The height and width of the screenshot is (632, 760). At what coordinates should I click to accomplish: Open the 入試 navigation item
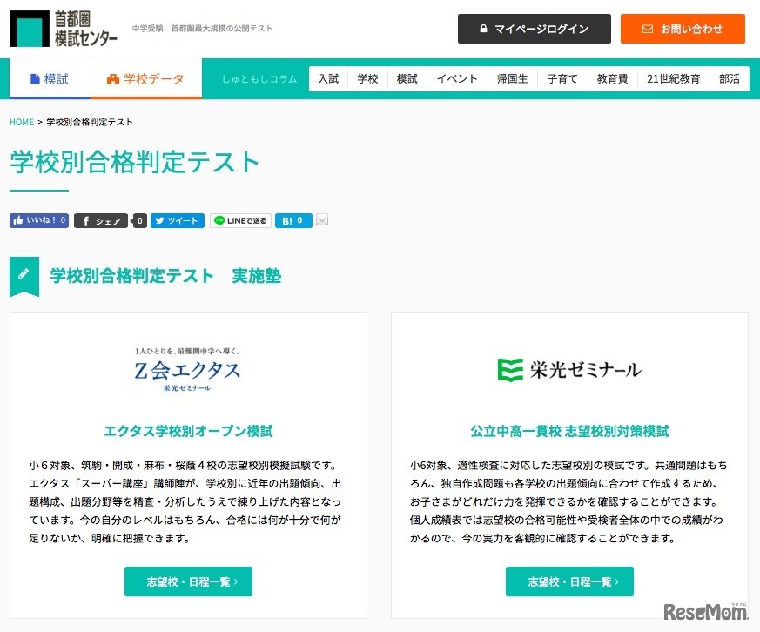point(328,78)
